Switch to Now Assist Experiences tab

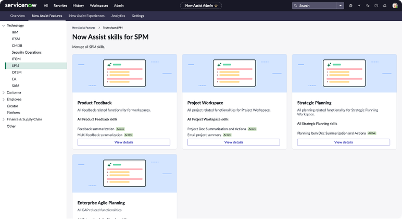[86, 16]
